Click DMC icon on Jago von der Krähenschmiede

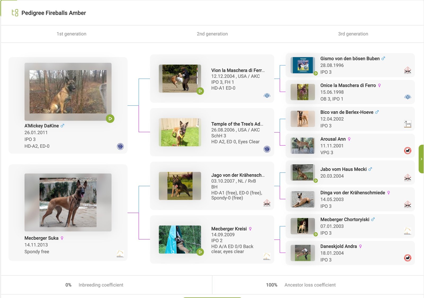tap(267, 203)
